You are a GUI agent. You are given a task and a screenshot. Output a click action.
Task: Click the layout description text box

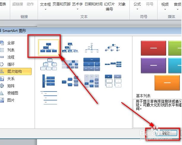157,113
